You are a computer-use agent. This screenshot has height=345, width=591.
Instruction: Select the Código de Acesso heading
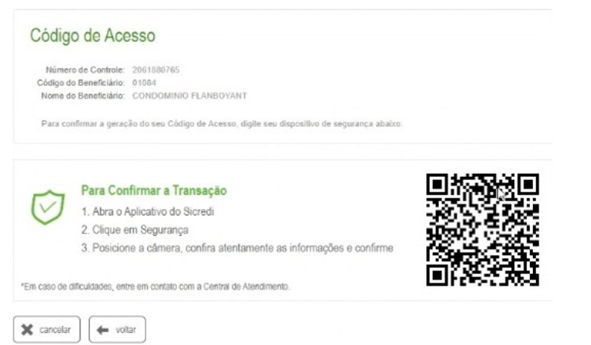coord(93,35)
